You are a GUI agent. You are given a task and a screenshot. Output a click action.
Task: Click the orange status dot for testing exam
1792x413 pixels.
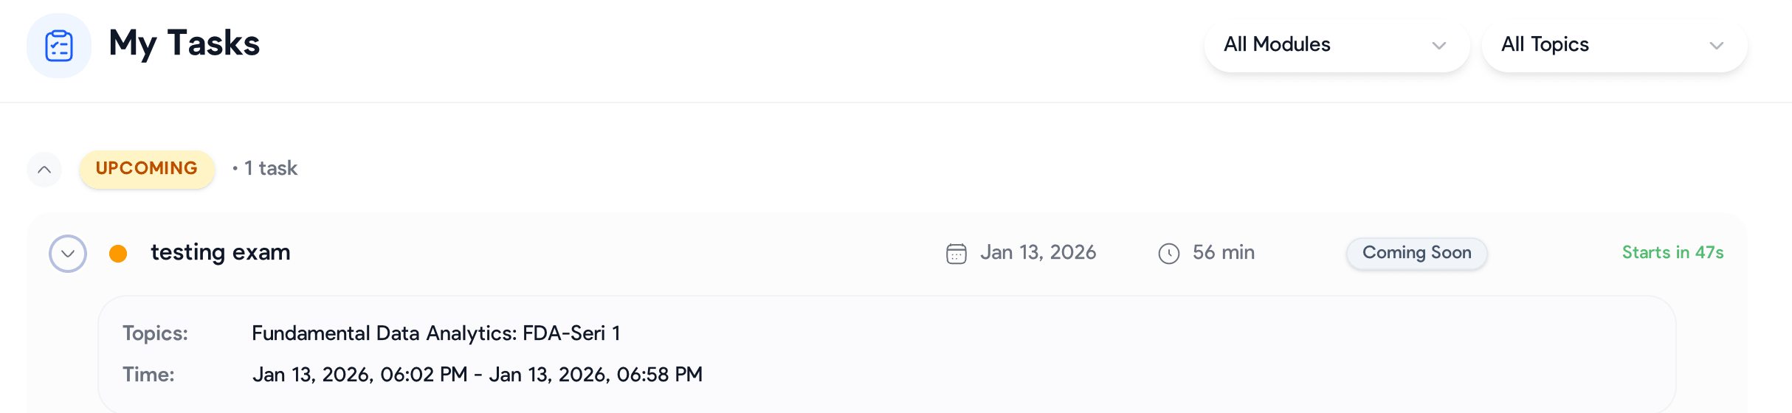(118, 254)
